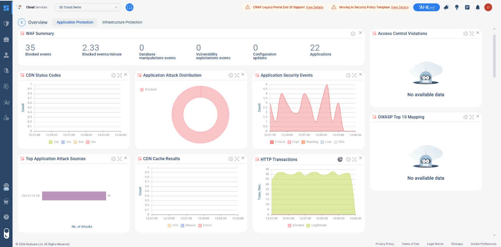Switch HTTP Transactions to pie chart view
This screenshot has width=501, height=247.
click(x=340, y=159)
